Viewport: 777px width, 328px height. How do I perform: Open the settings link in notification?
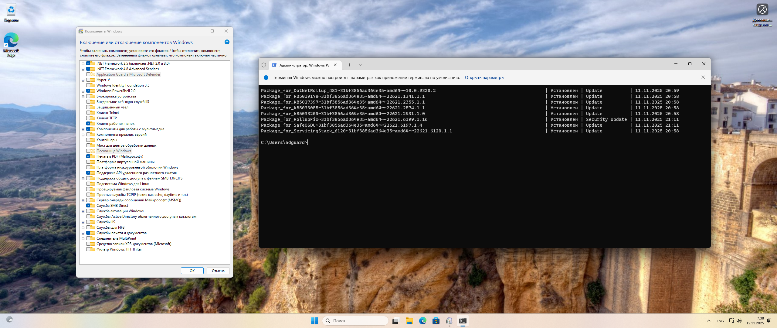tap(484, 77)
